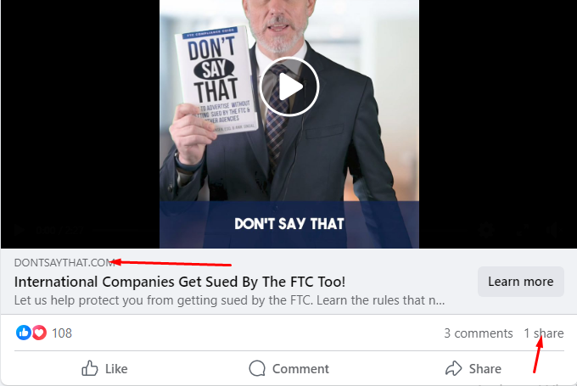Click the ad description starting 'Let us help protect'
Image resolution: width=577 pixels, height=386 pixels.
229,300
